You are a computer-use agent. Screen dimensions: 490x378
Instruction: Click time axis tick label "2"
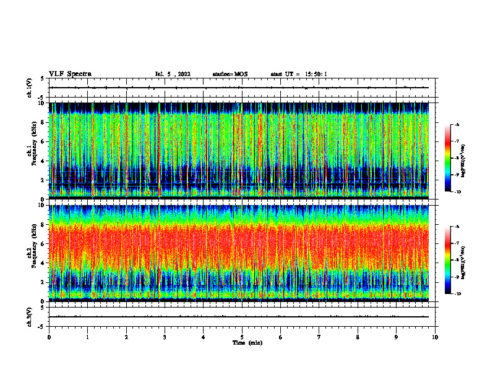126,337
